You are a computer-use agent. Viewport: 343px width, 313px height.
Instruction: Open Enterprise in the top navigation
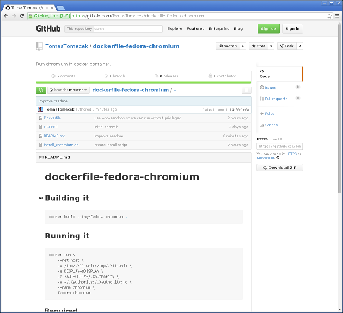pyautogui.click(x=219, y=29)
